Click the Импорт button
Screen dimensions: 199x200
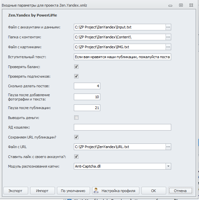pos(42,191)
